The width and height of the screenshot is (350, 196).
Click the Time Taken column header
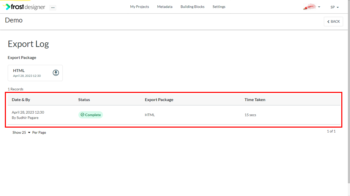pyautogui.click(x=255, y=100)
